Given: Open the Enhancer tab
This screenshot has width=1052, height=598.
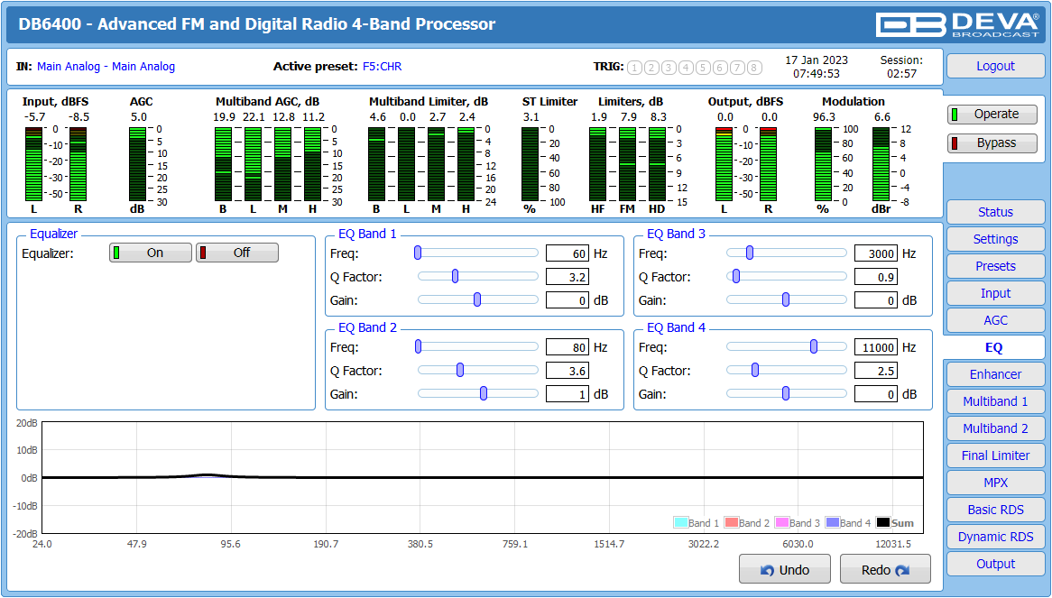Looking at the screenshot, I should [x=995, y=374].
